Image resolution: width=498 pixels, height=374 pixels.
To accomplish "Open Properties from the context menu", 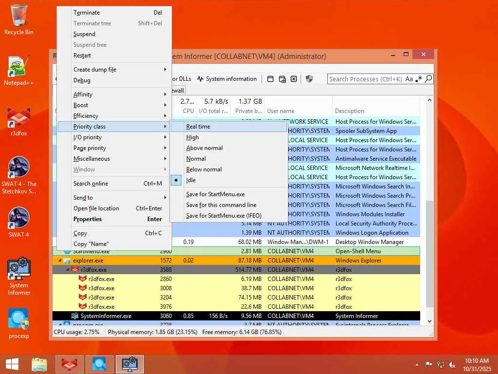I will (x=114, y=219).
